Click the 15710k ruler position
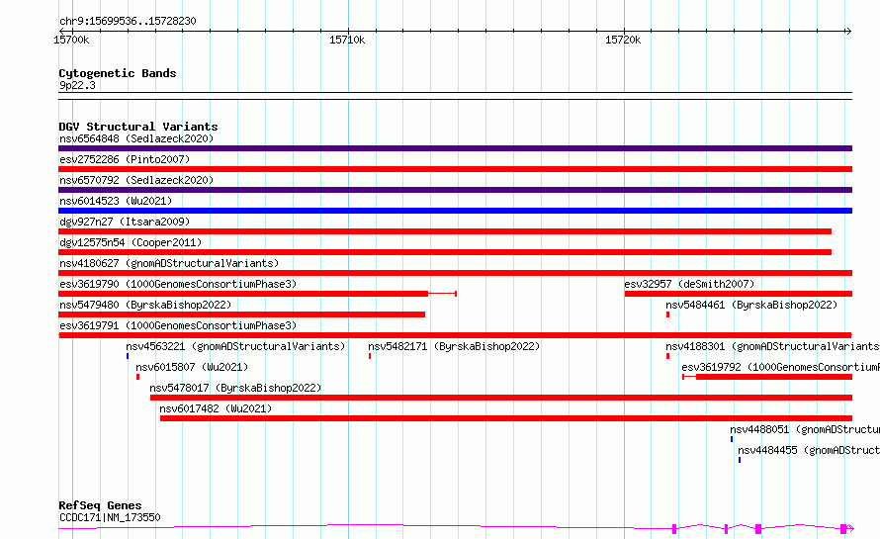This screenshot has height=539, width=880. [347, 40]
